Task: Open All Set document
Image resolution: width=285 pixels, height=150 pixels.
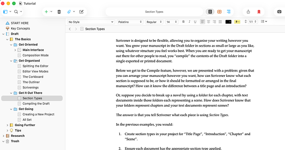Action: coord(27,120)
